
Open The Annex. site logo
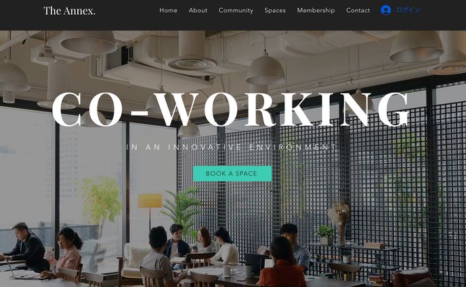click(69, 11)
